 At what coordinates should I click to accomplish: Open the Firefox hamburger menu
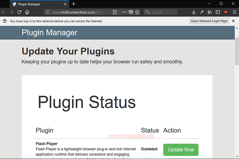click(x=234, y=12)
